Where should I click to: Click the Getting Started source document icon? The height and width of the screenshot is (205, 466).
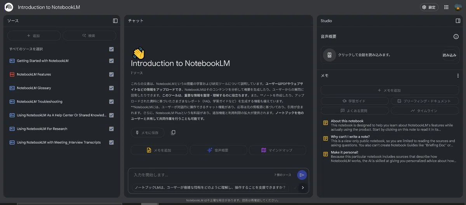[12, 61]
